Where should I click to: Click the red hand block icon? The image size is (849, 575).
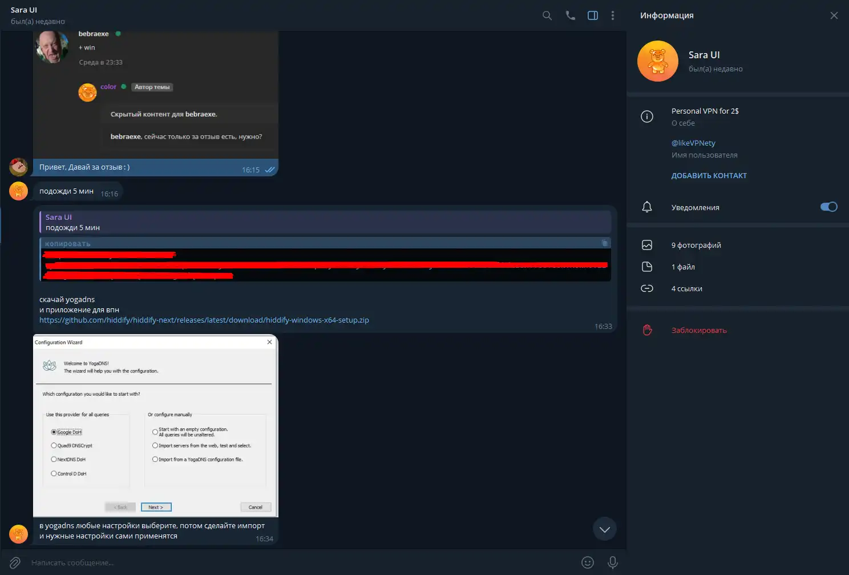tap(647, 330)
